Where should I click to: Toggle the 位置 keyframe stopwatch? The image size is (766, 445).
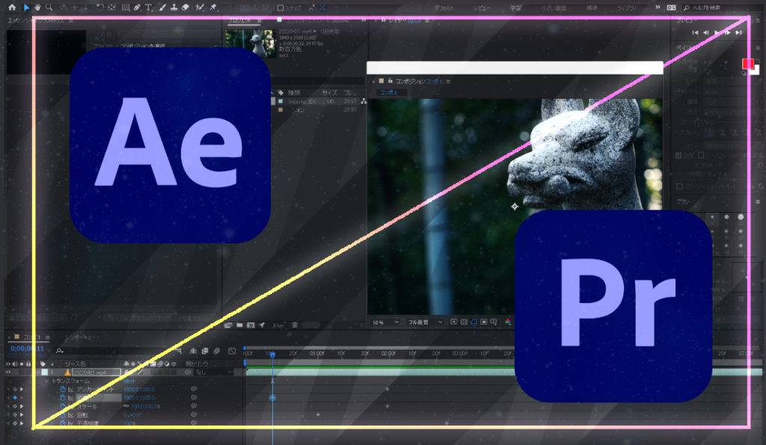pyautogui.click(x=62, y=397)
